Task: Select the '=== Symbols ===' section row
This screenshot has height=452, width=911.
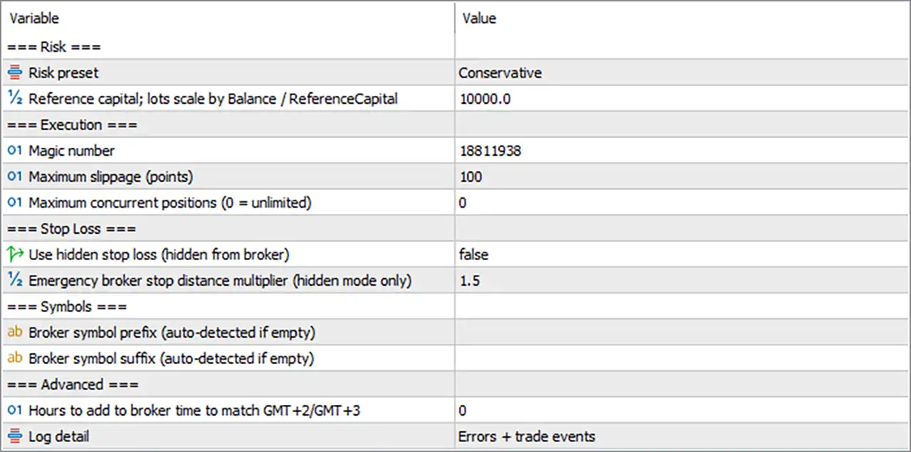Action: click(x=455, y=306)
